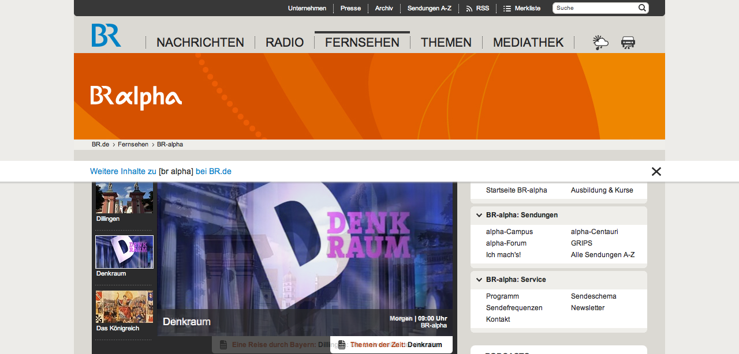
Task: Close the Weitere Inhalte notification bar
Action: pyautogui.click(x=656, y=171)
